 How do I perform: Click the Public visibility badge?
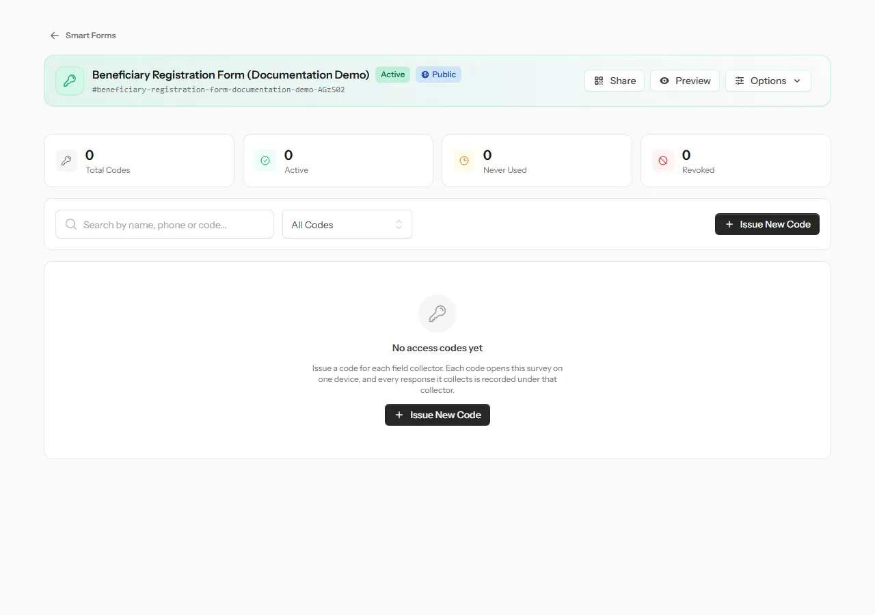coord(438,74)
